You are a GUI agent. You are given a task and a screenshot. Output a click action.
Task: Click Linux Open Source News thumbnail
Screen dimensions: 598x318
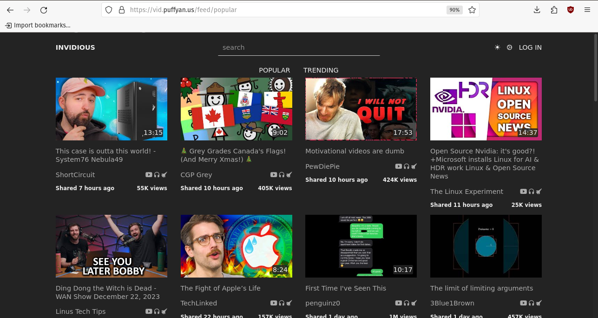[x=486, y=109]
